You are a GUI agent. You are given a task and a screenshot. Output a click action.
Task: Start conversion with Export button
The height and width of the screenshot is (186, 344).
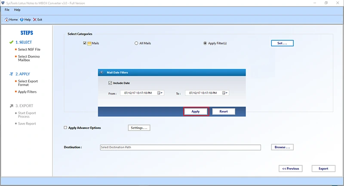(323, 168)
